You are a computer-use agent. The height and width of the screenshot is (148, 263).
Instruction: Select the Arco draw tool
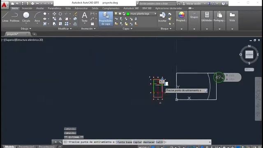point(37,17)
